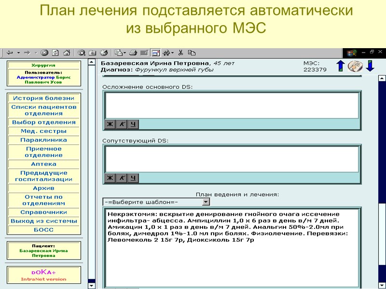Click the Edit page toolbar icon
The image size is (386, 289).
[144, 53]
